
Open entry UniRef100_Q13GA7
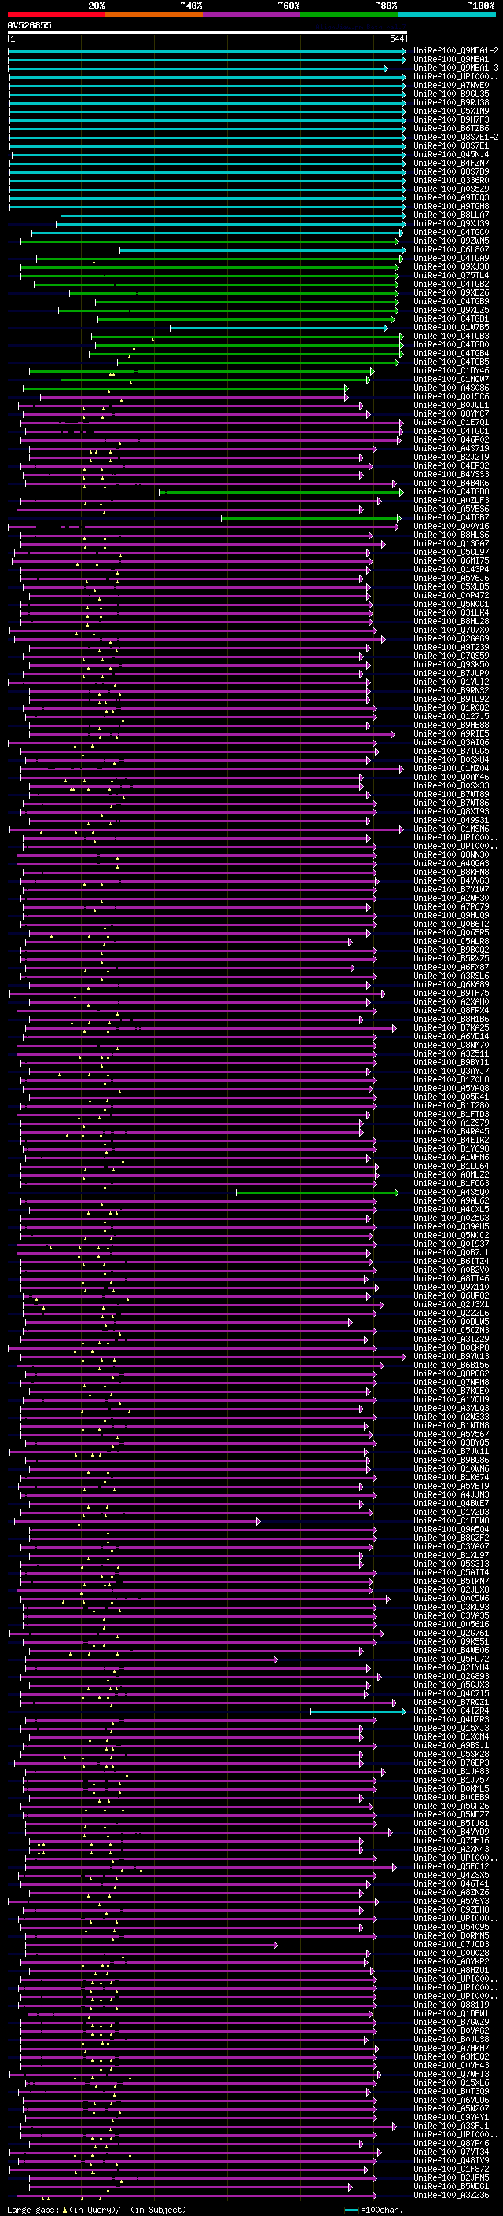[x=451, y=544]
